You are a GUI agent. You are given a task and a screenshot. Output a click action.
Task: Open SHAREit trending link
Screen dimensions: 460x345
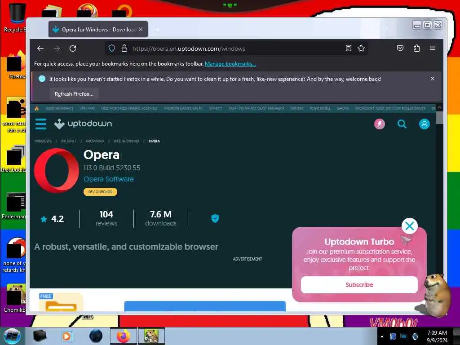click(216, 108)
